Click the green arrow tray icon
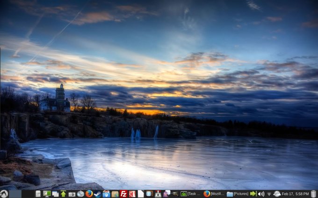The height and width of the screenshot is (198, 318). click(253, 194)
